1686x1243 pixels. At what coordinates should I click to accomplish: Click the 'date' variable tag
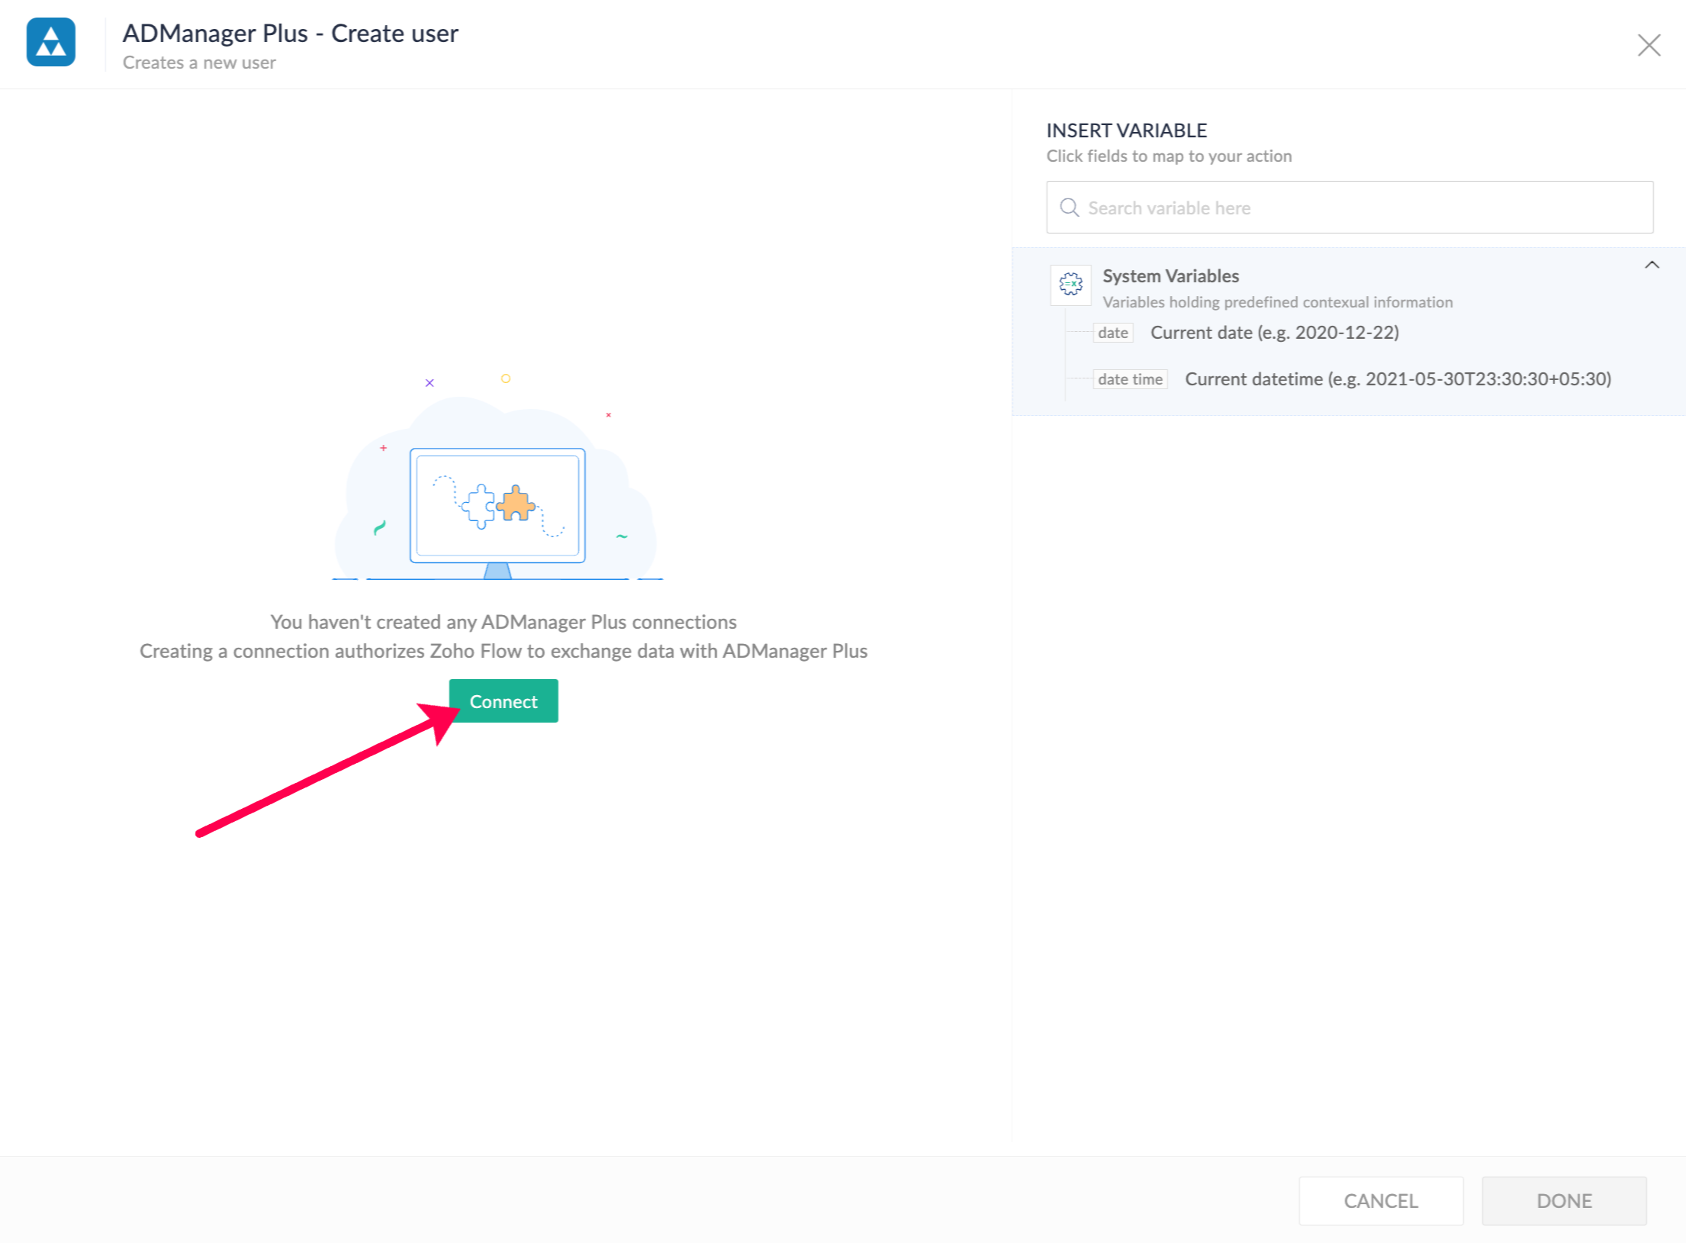[1112, 333]
